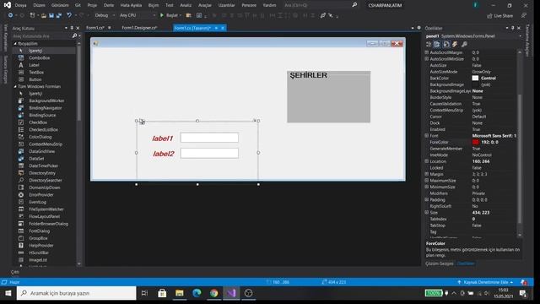
Task: Choose the GroupBox toolbox control
Action: click(x=38, y=238)
